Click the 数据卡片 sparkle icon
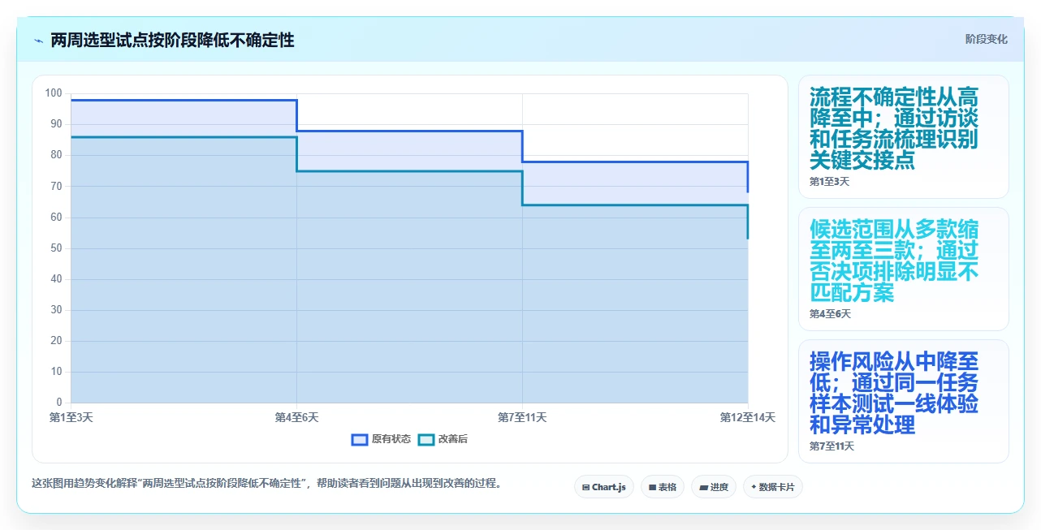Screen dimensions: 1041x530 754,487
